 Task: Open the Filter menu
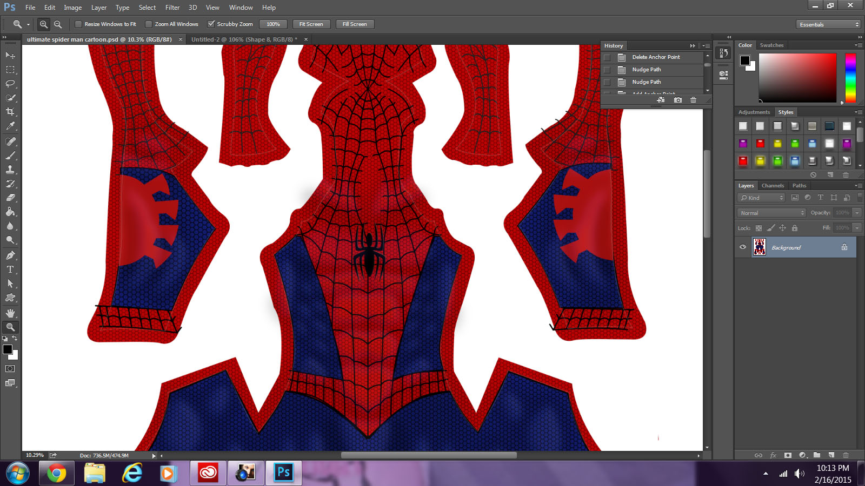click(172, 8)
